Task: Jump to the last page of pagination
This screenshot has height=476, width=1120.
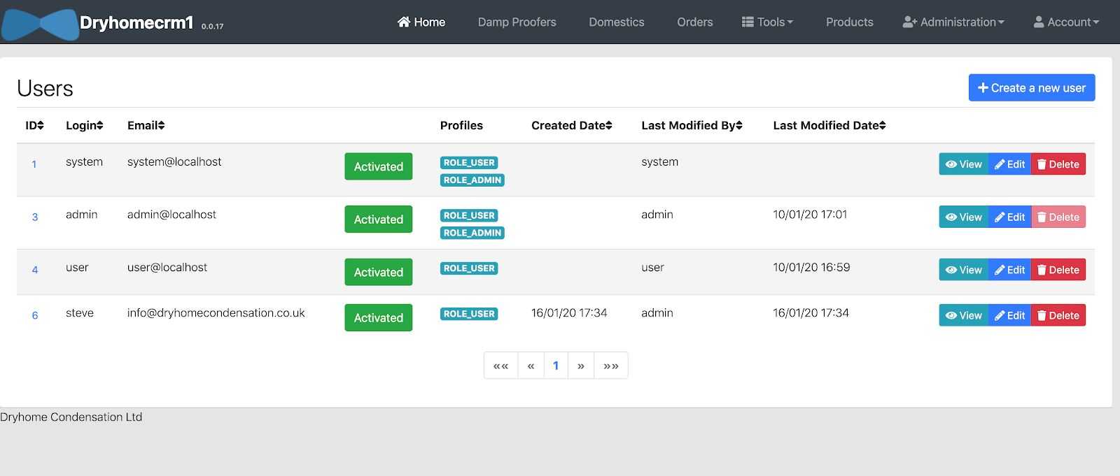Action: [610, 366]
